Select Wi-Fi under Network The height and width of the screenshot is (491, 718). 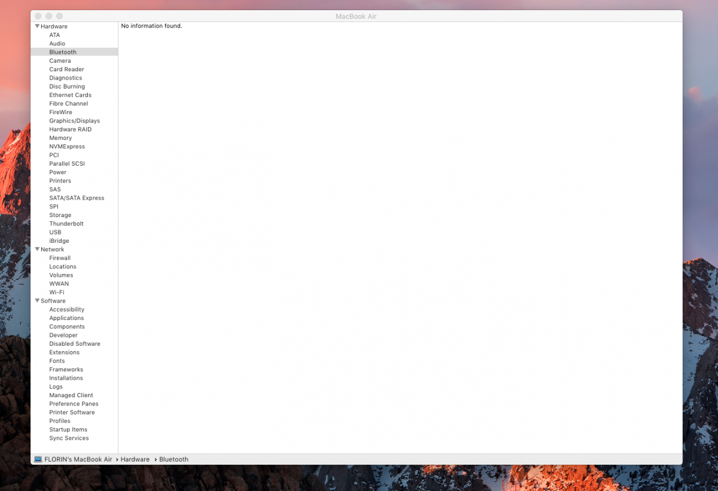click(x=57, y=292)
